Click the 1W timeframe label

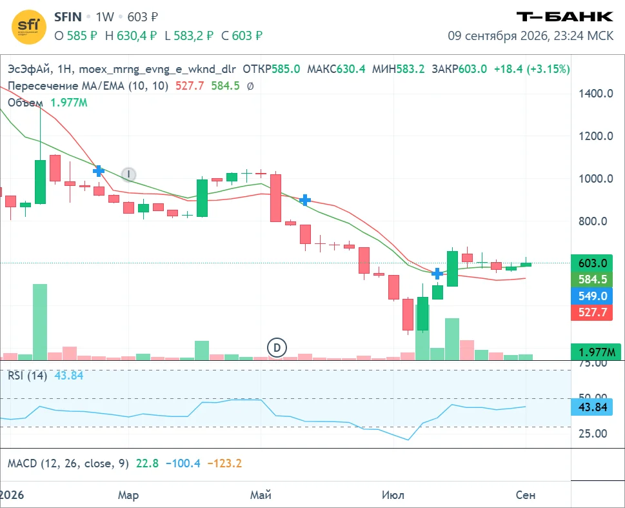tap(105, 17)
